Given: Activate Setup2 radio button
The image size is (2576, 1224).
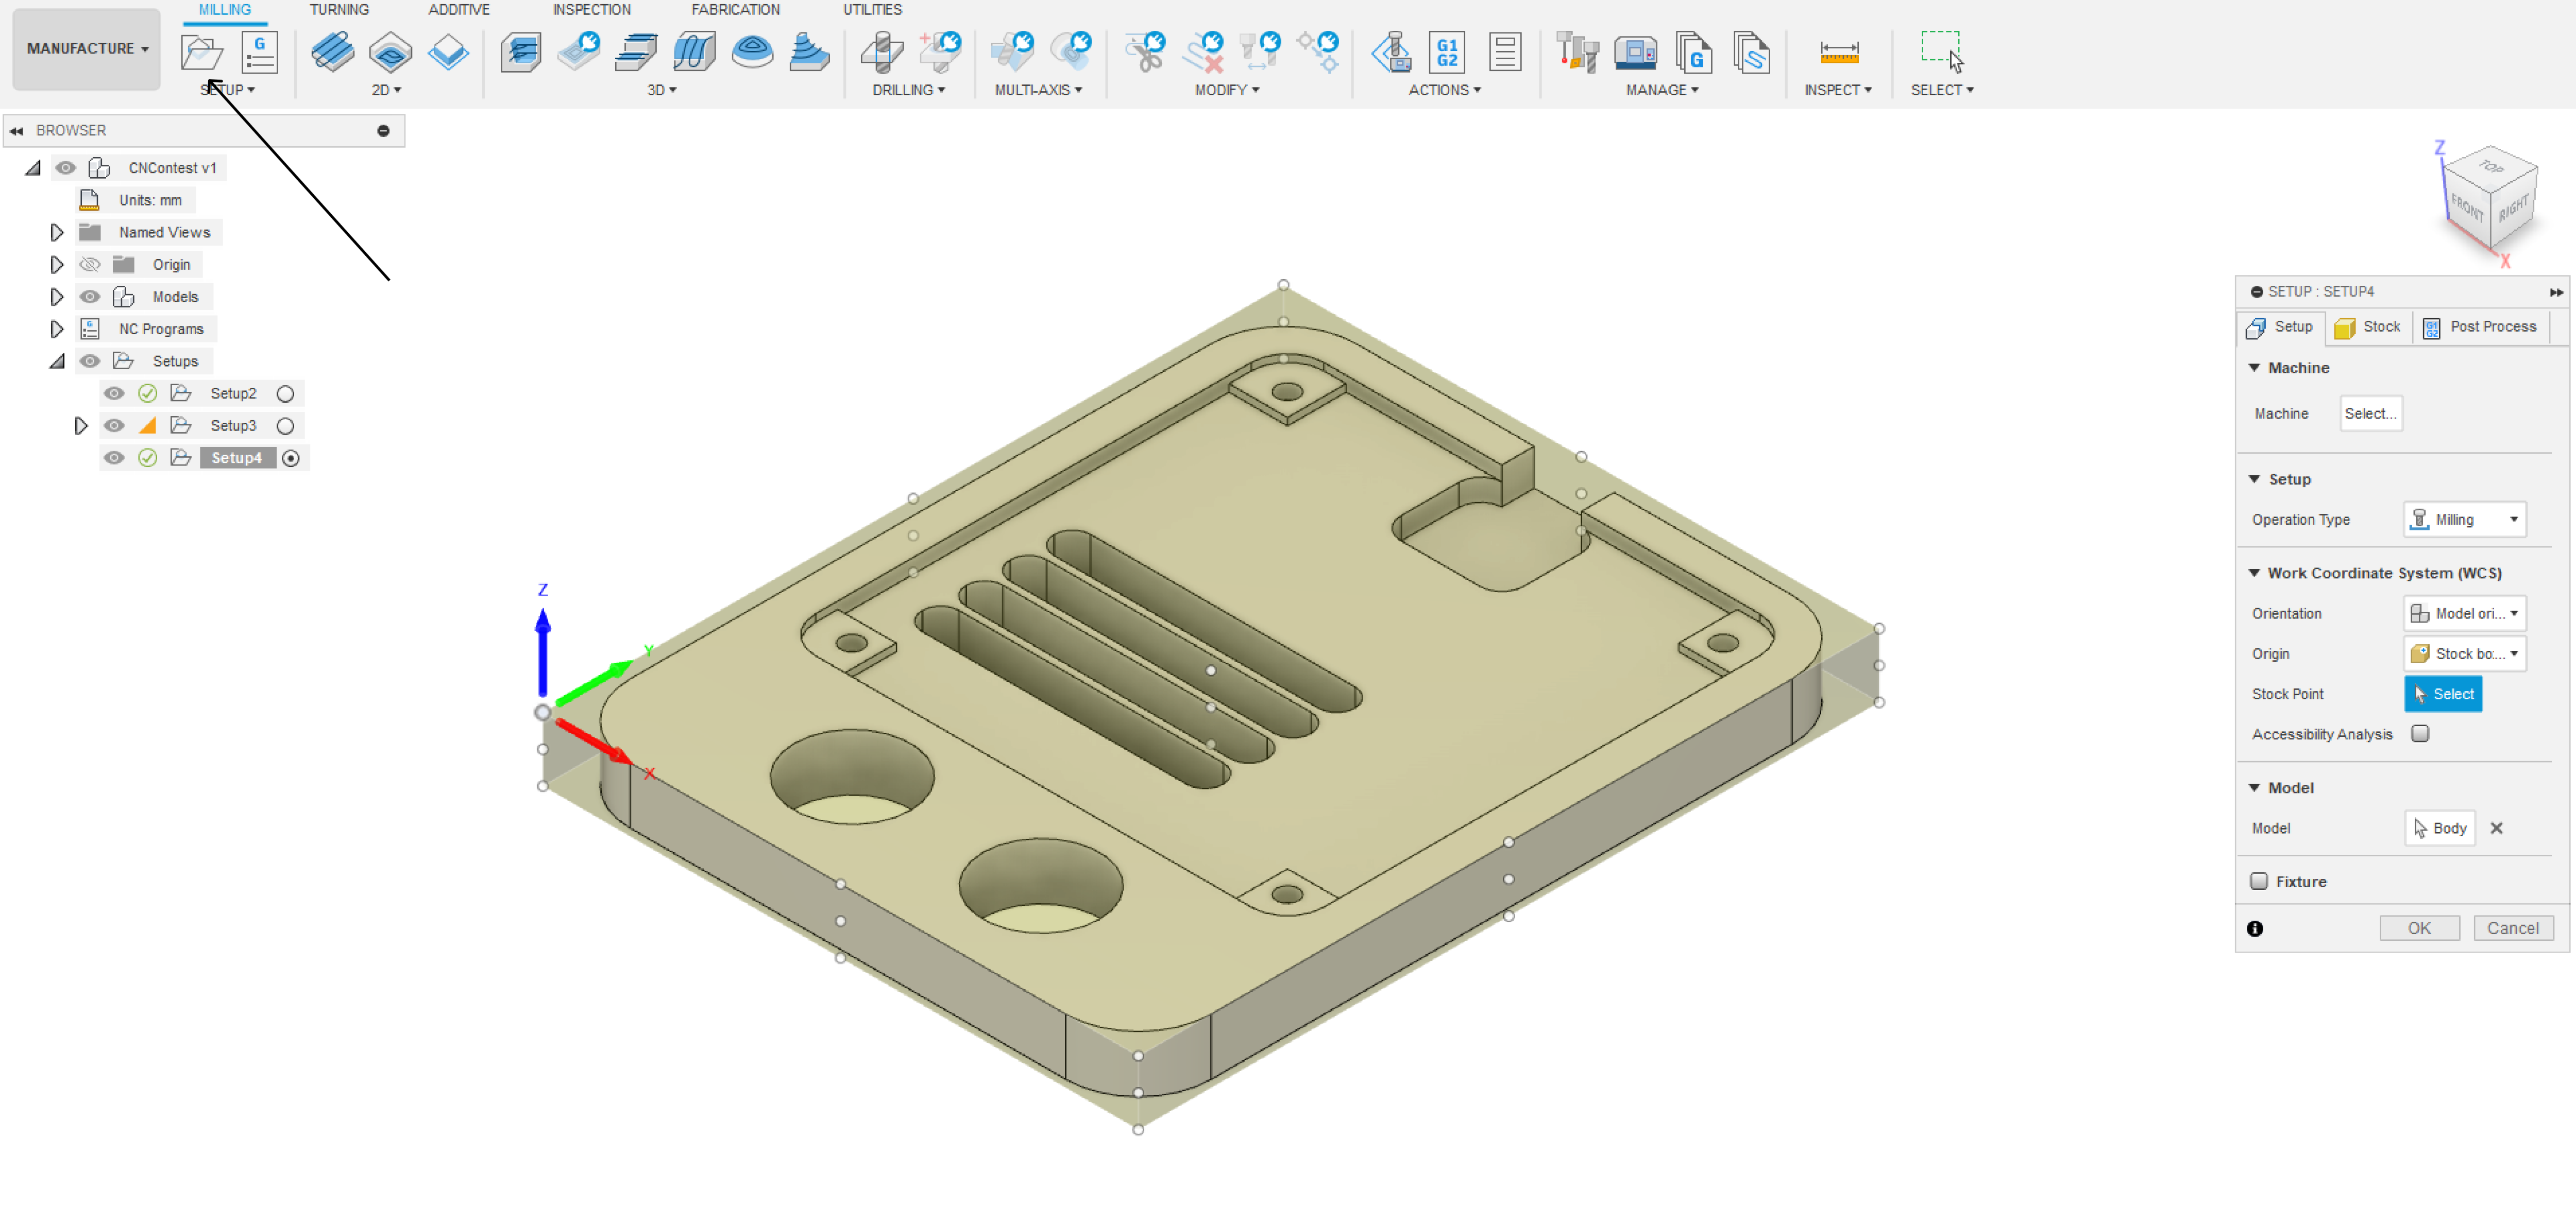Looking at the screenshot, I should [285, 394].
